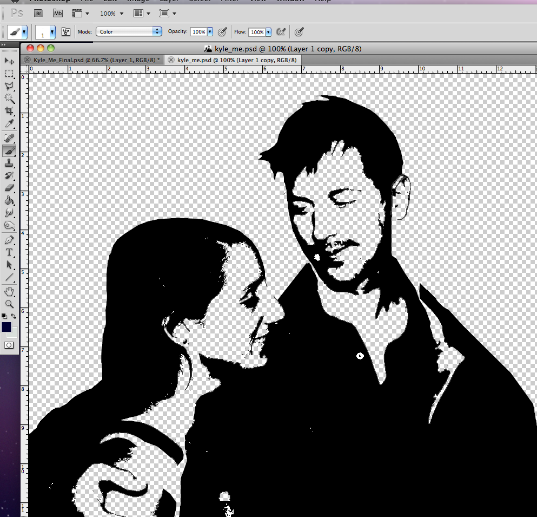Image resolution: width=537 pixels, height=517 pixels.
Task: Select the Rectangular Marquee tool
Action: tap(9, 74)
